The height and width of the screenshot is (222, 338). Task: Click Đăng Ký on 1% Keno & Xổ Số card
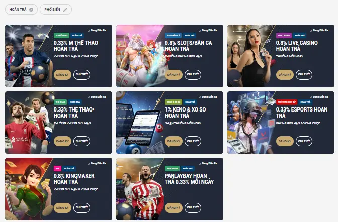[174, 141]
